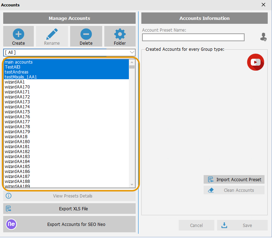
Task: Click the Delete account preset button
Action: (x=86, y=37)
